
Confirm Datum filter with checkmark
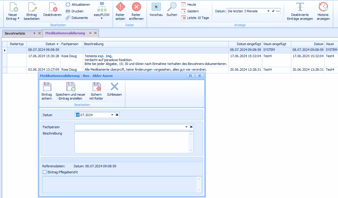point(273,11)
